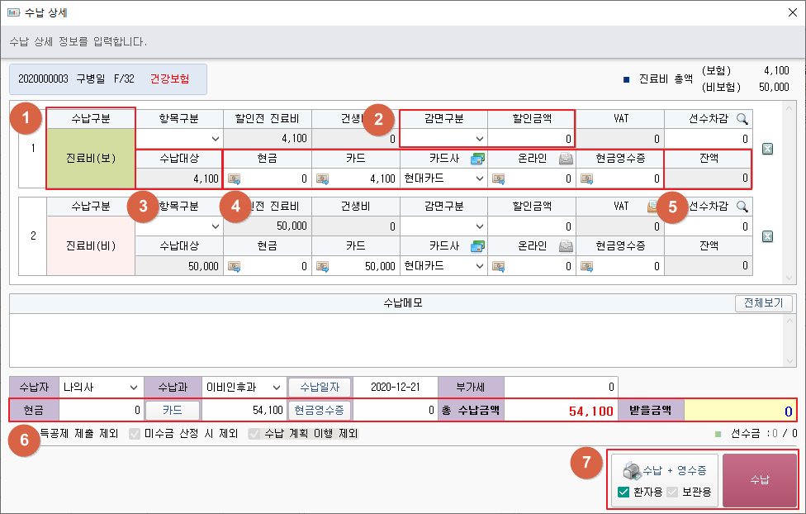Click the cash input icon in row 1 현금

tap(235, 178)
